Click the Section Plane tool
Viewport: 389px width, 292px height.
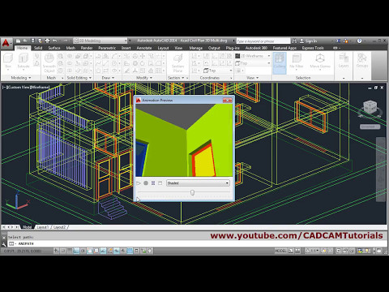[x=177, y=62]
